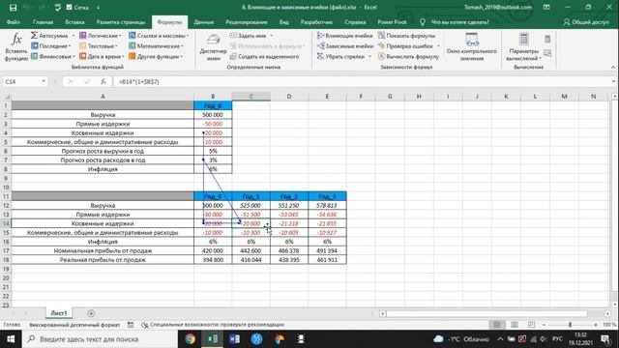Click the zoom out minus button
Viewport: 619px width, 348px height.
click(544, 325)
